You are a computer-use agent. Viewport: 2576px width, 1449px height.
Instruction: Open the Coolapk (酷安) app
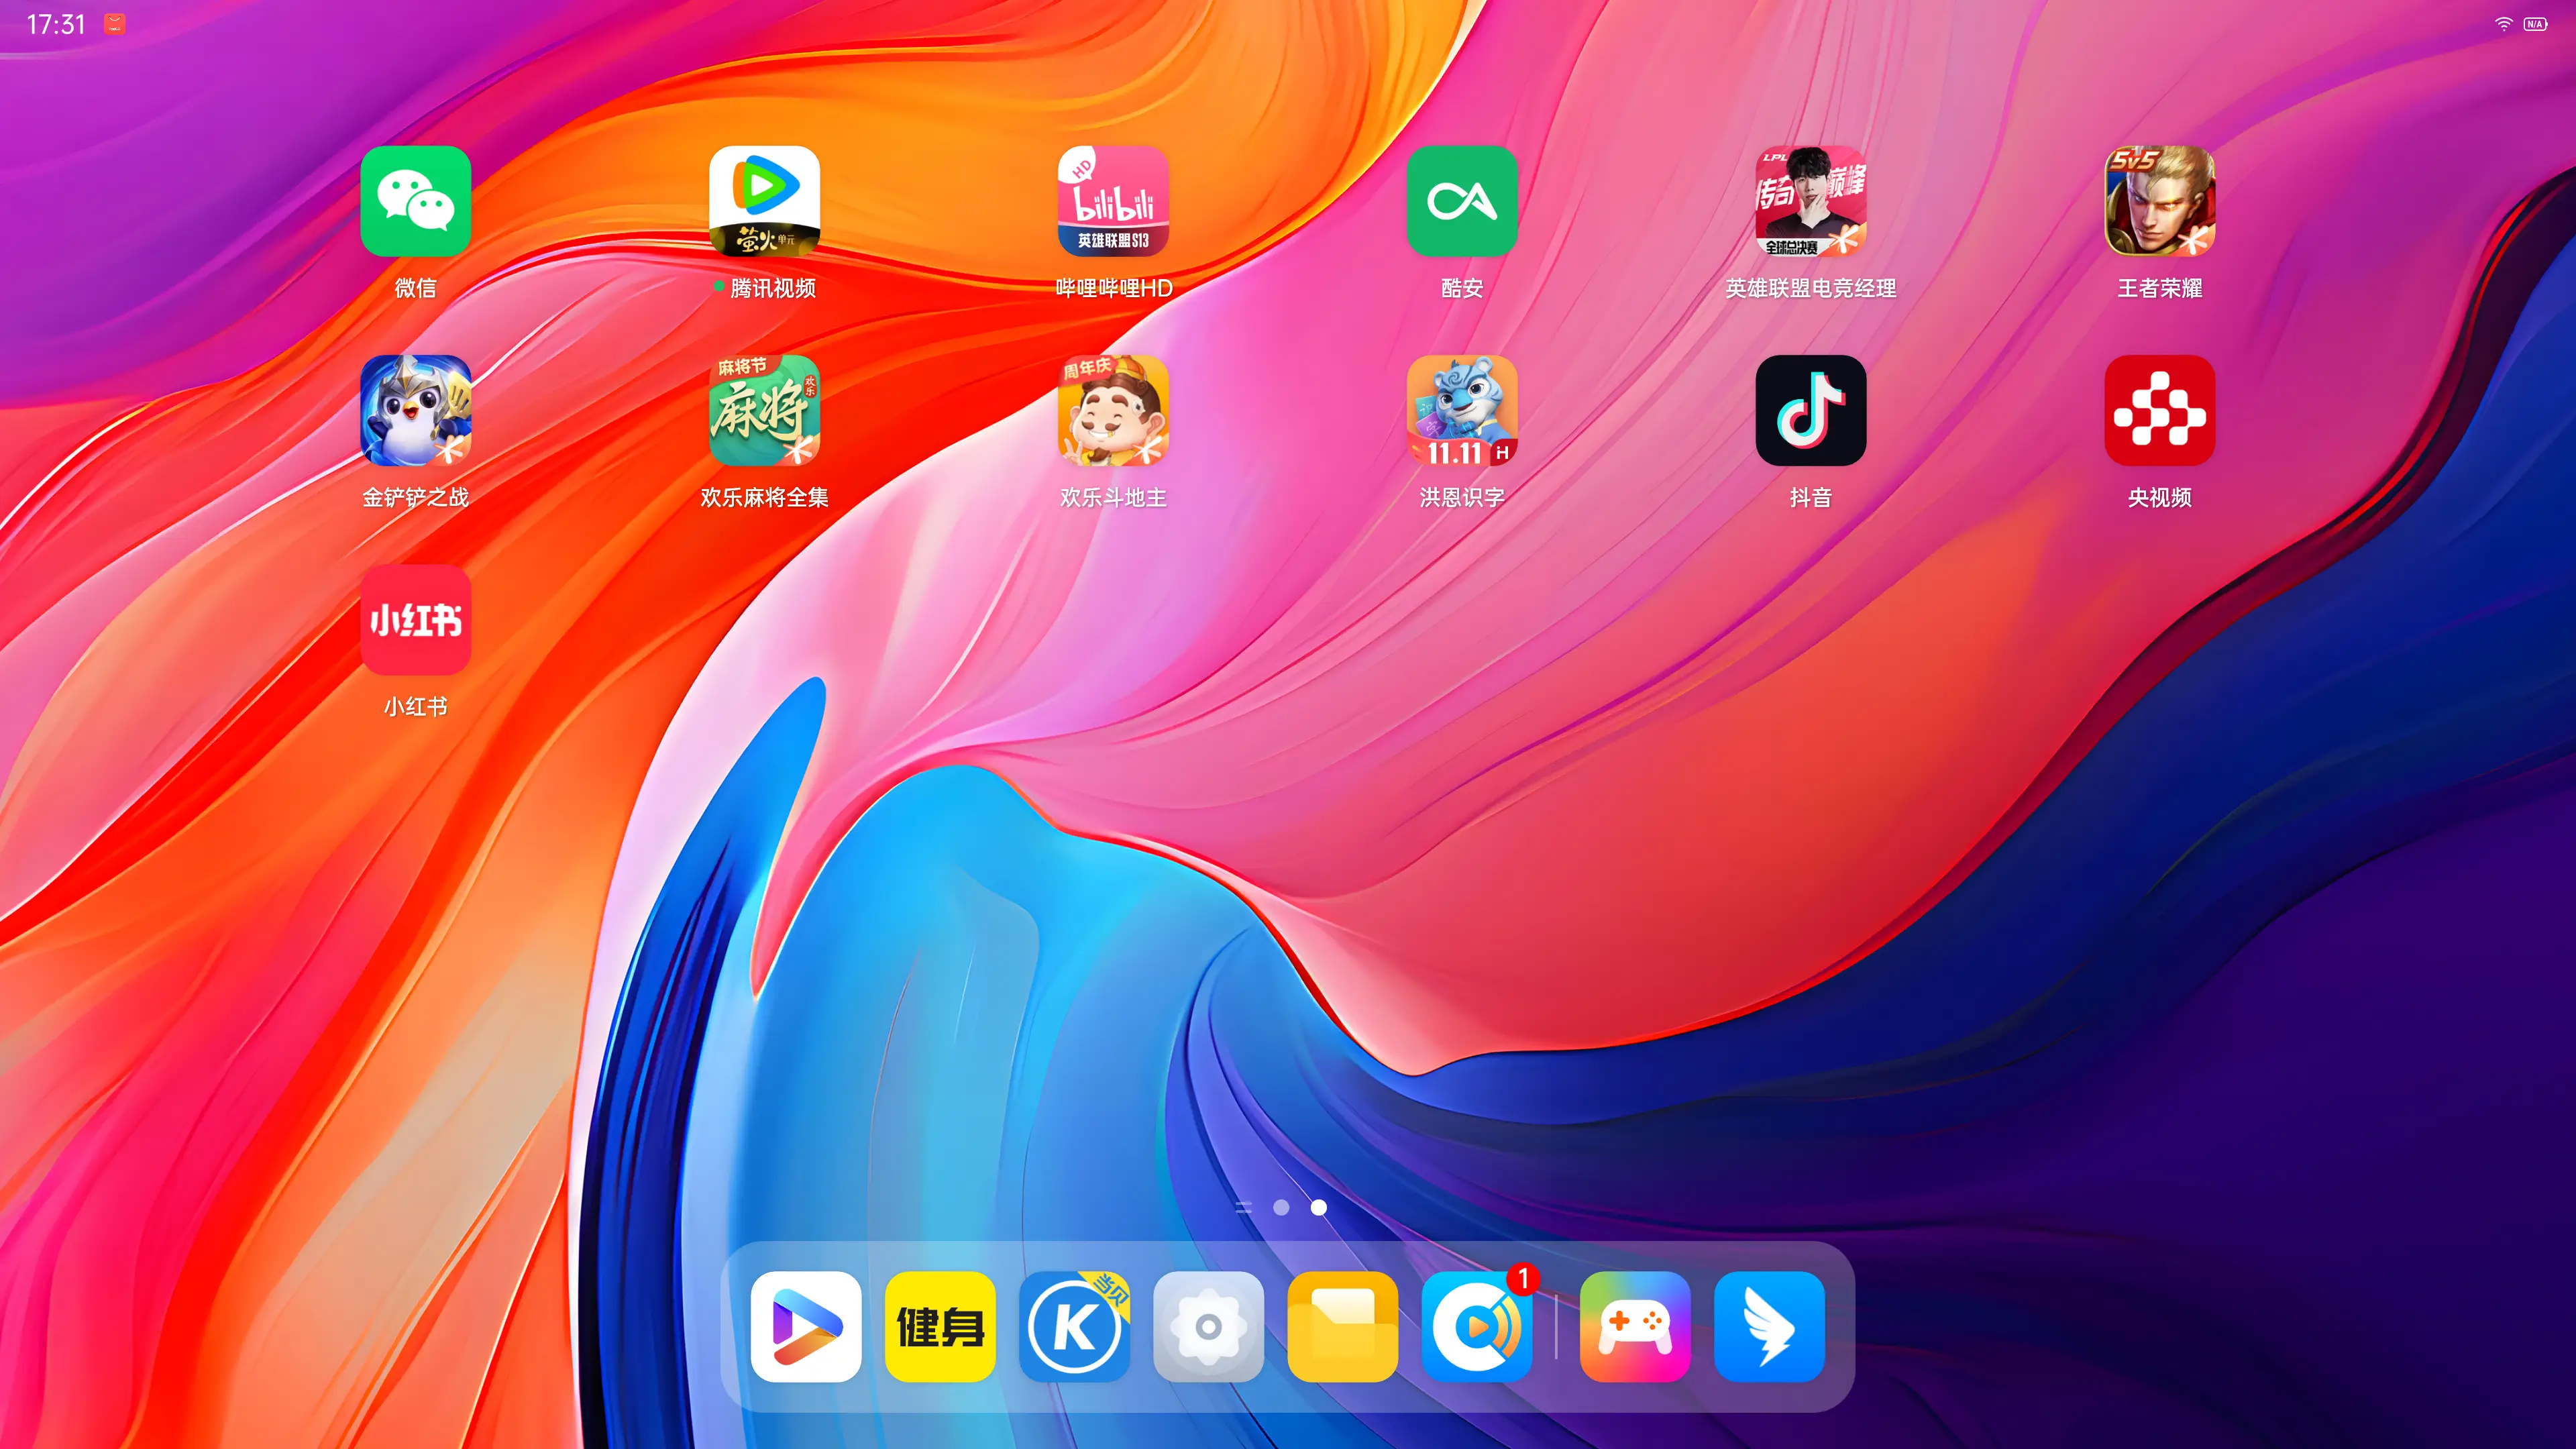point(1462,201)
